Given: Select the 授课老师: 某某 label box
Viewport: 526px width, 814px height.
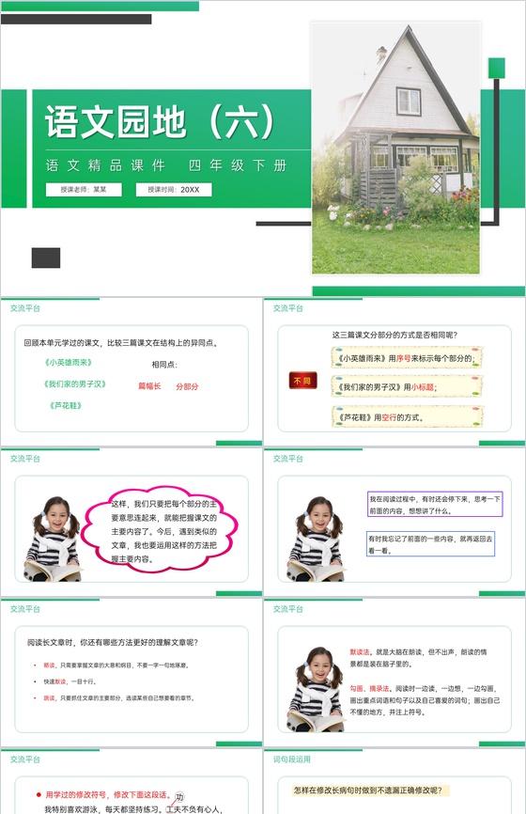Looking at the screenshot, I should tap(84, 190).
